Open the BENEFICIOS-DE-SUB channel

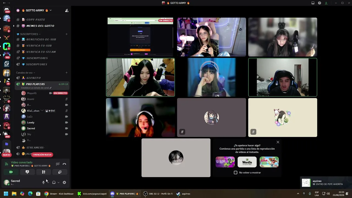point(42,39)
